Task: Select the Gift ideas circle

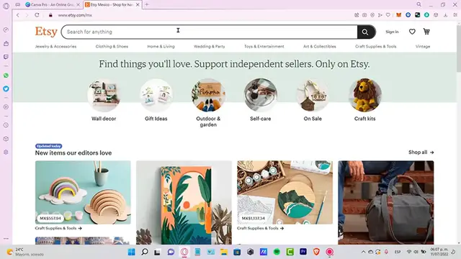Action: tap(156, 95)
